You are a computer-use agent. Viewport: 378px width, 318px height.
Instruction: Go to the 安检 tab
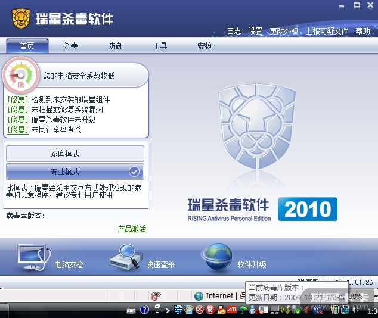205,46
